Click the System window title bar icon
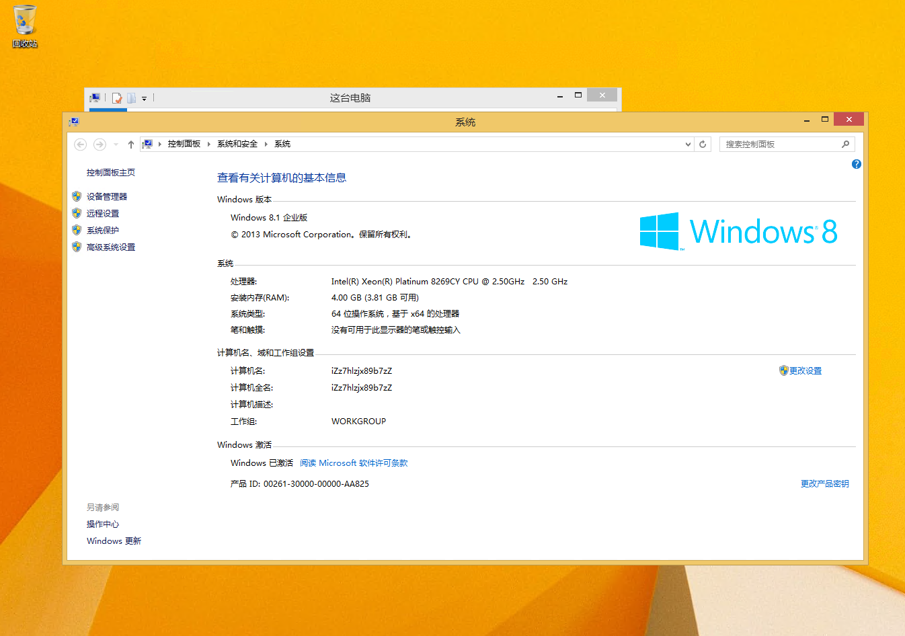905x636 pixels. click(74, 122)
